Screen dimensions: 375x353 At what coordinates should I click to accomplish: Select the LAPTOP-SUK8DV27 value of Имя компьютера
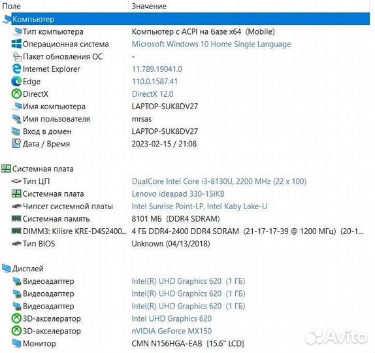pos(165,107)
